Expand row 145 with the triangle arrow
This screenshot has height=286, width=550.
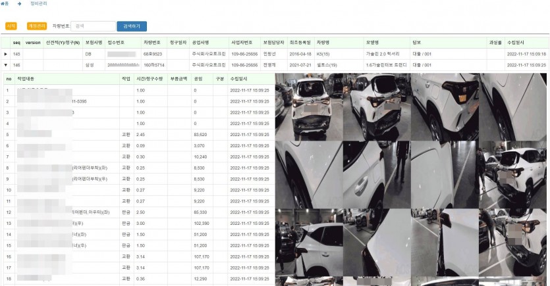click(6, 54)
